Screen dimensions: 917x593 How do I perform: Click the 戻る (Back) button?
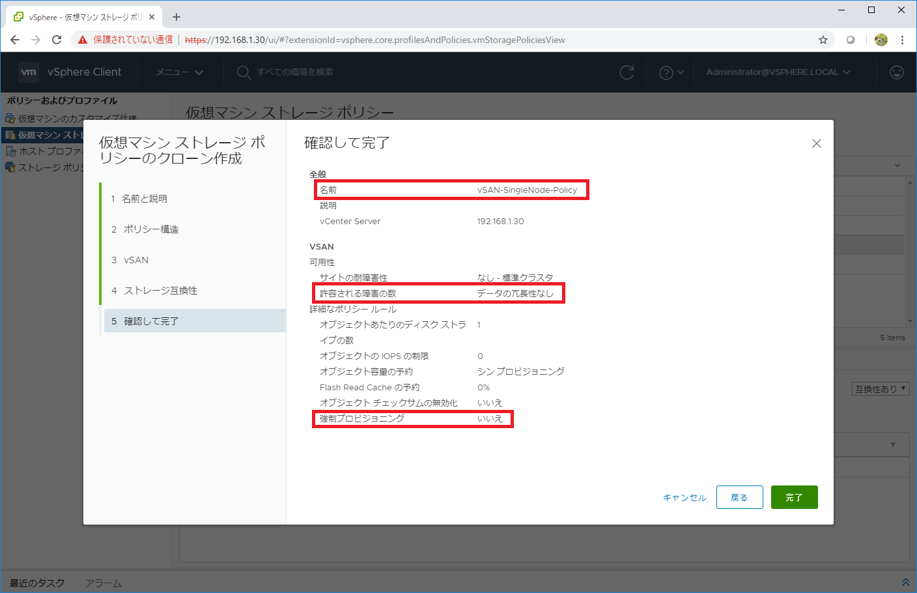(739, 497)
